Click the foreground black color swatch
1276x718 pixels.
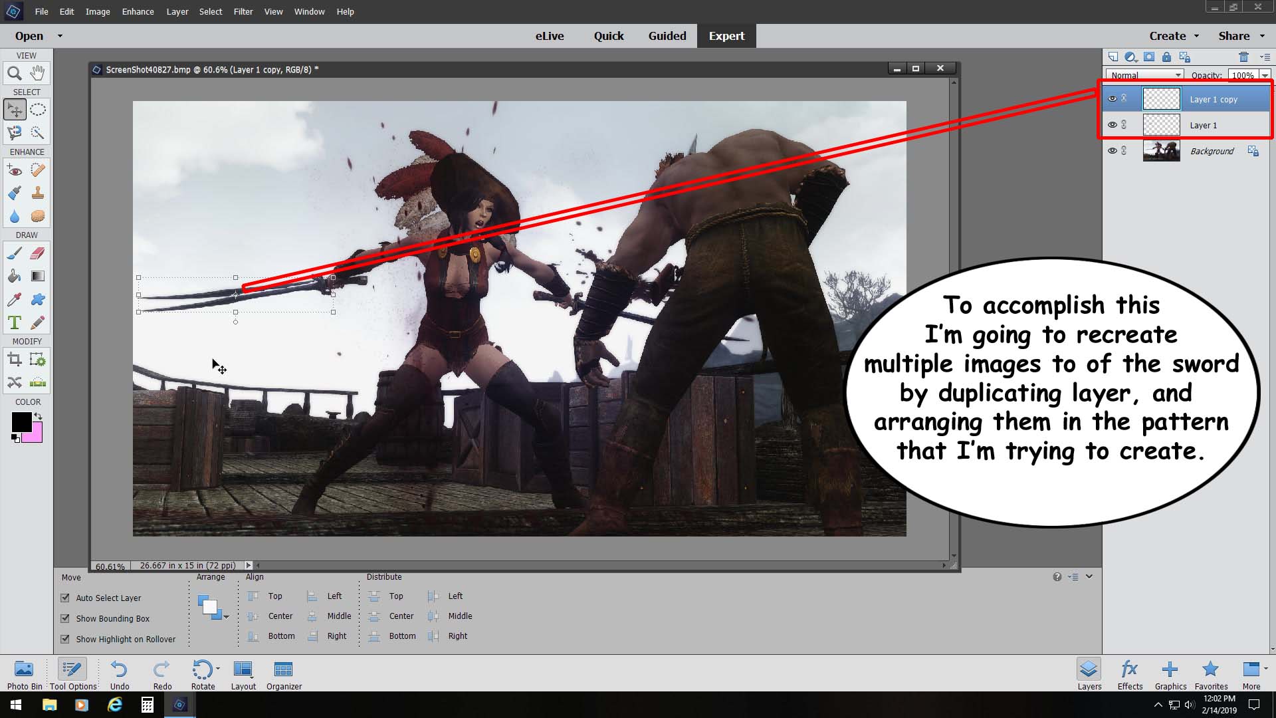[x=21, y=421]
